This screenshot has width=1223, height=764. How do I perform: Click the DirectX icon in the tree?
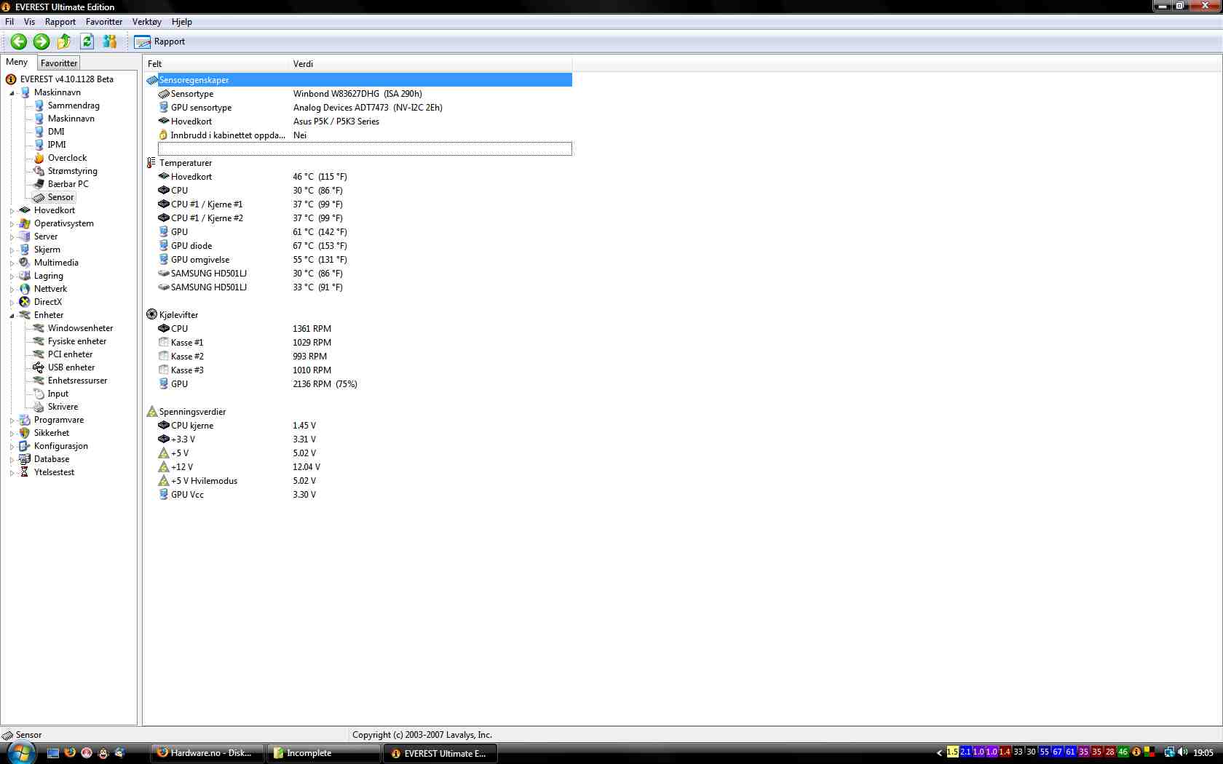tap(25, 302)
